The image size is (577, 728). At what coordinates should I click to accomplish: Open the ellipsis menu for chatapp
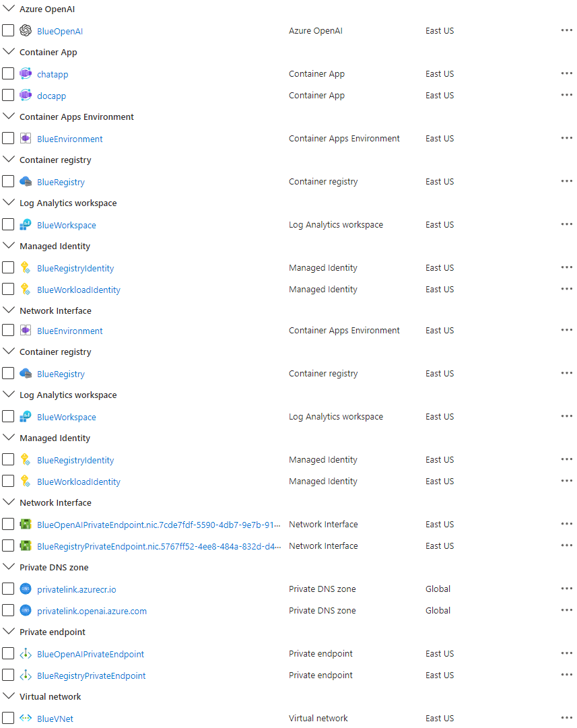pos(566,73)
